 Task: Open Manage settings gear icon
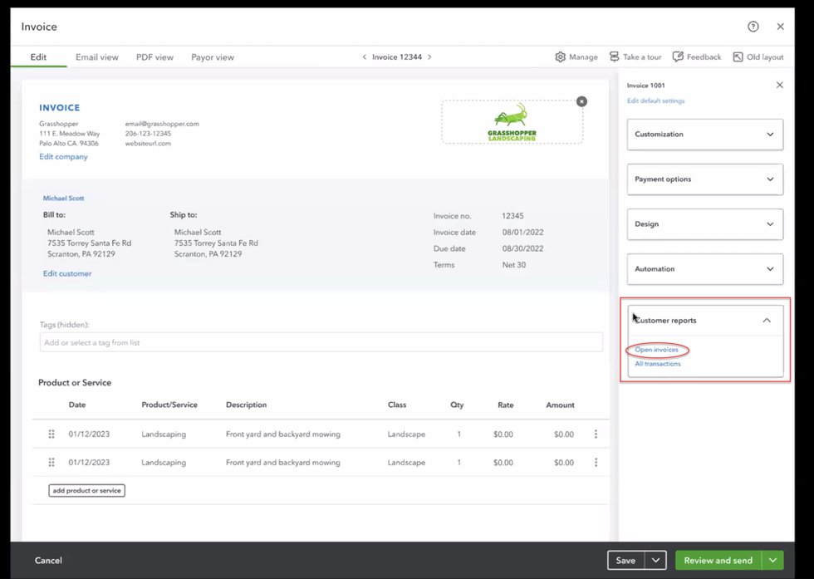tap(561, 57)
